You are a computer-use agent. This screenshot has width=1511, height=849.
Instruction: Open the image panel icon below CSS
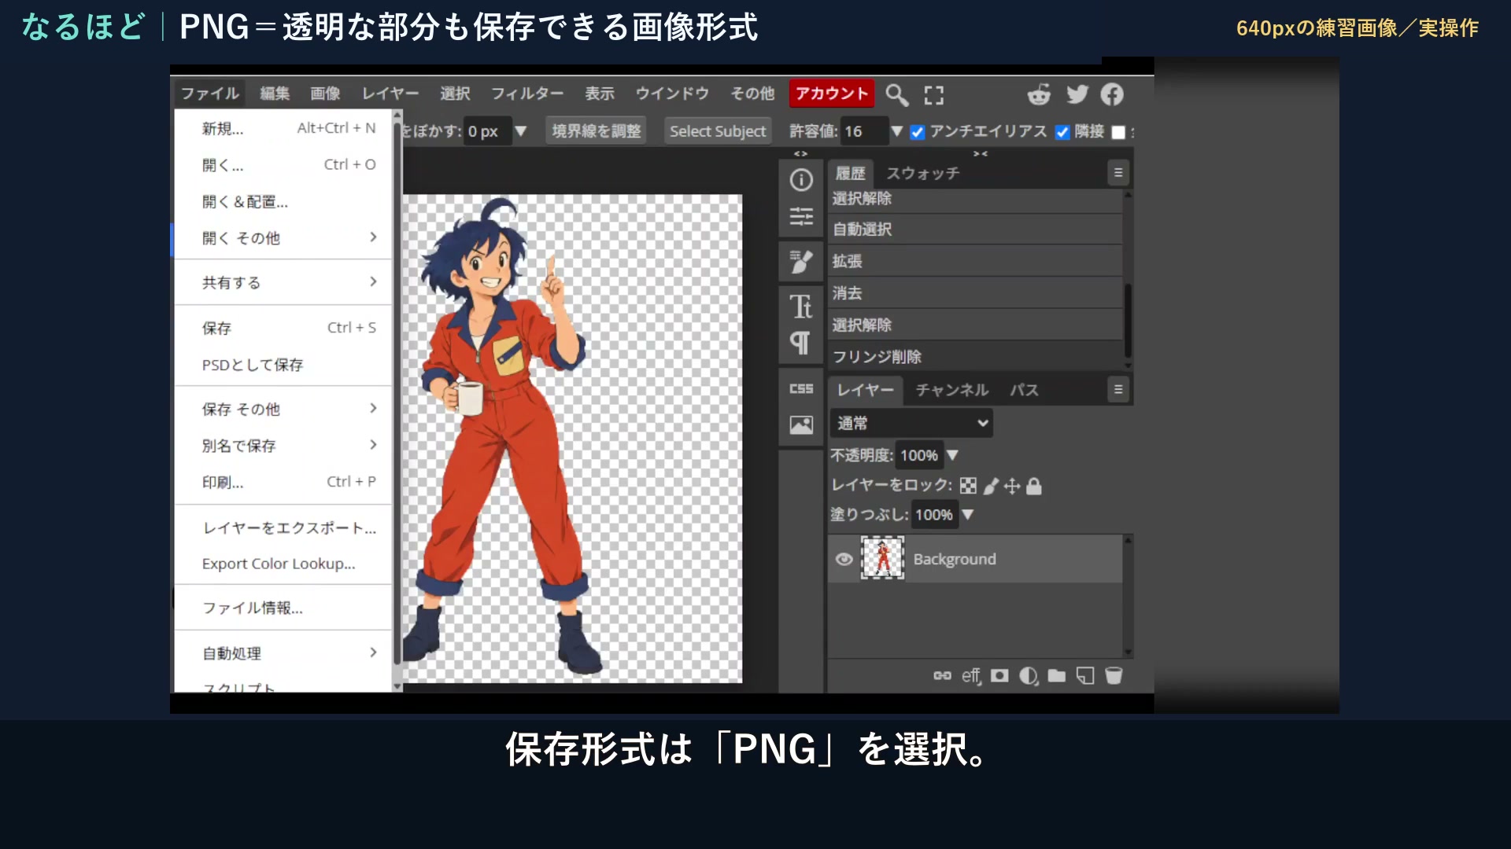point(801,425)
